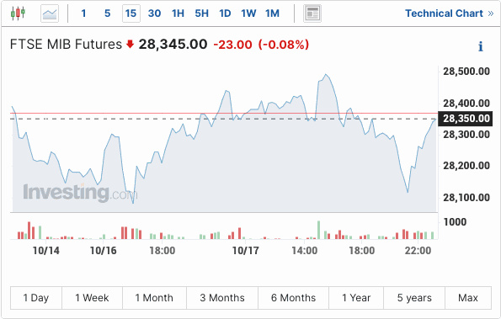501x319 pixels.
Task: Select the 1W interval
Action: pos(248,13)
